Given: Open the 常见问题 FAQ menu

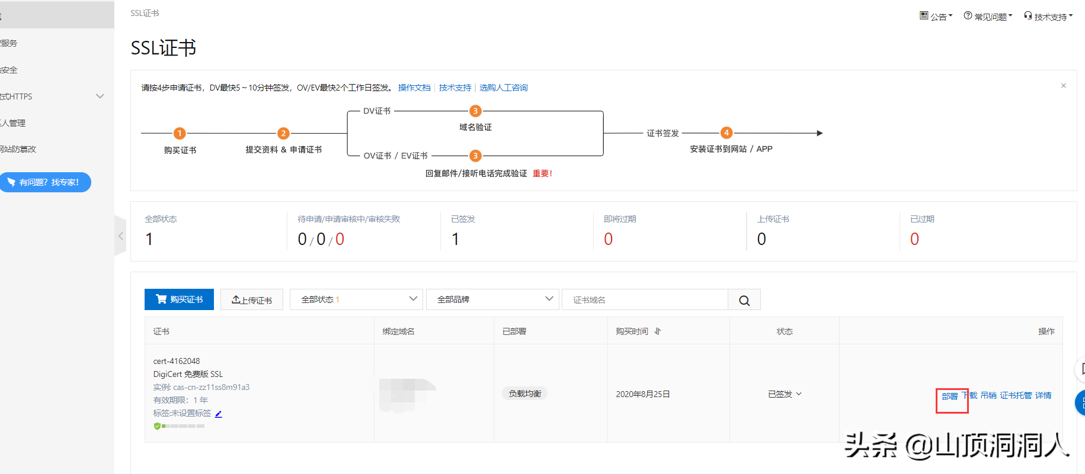Looking at the screenshot, I should tap(988, 16).
